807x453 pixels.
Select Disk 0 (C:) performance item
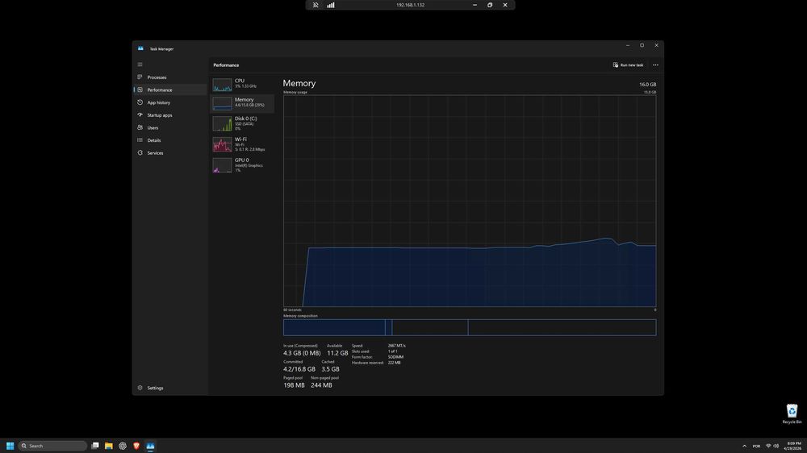[x=242, y=123]
